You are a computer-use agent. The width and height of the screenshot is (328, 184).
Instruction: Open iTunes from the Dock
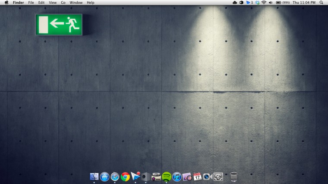tap(177, 177)
